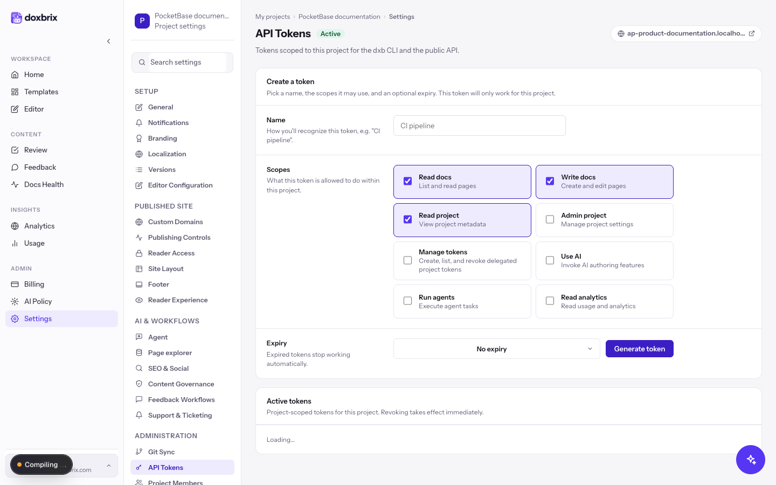Open Content Governance settings
Screen dimensions: 776x485
(x=182, y=384)
